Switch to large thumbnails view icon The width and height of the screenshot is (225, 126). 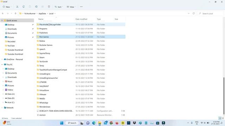tap(223, 118)
